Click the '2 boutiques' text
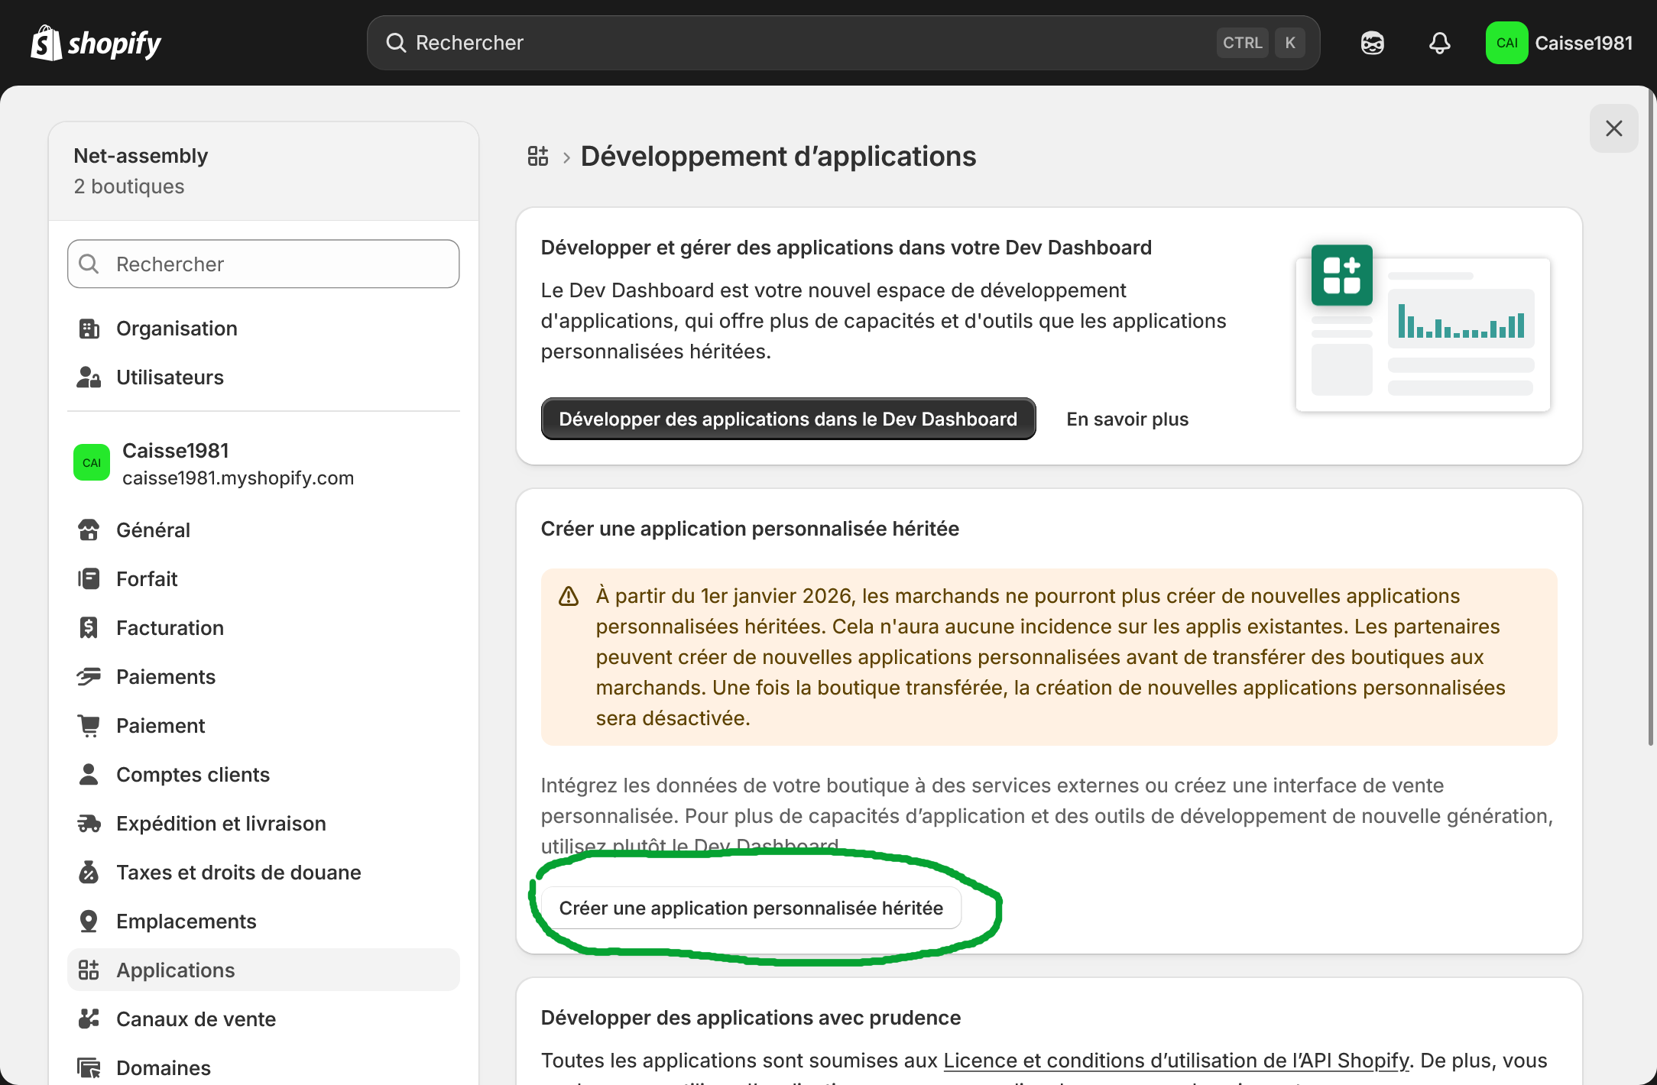The height and width of the screenshot is (1085, 1657). click(x=129, y=186)
